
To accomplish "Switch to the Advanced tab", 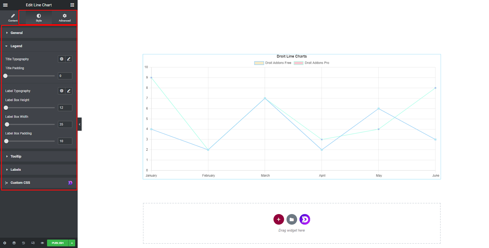I will 64,17.
